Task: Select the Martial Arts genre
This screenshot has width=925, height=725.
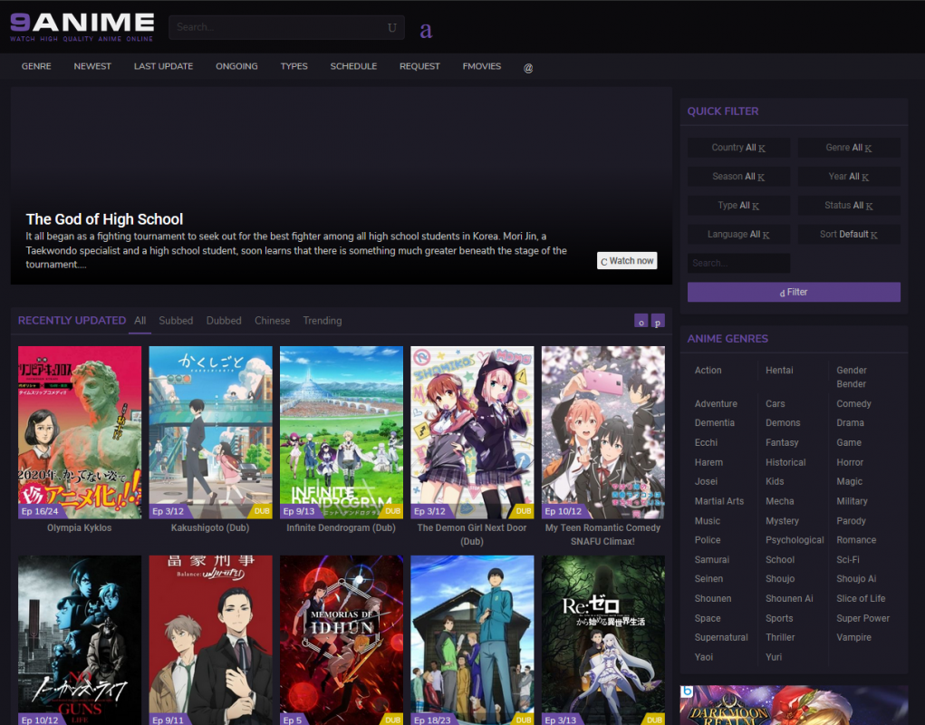Action: click(719, 501)
